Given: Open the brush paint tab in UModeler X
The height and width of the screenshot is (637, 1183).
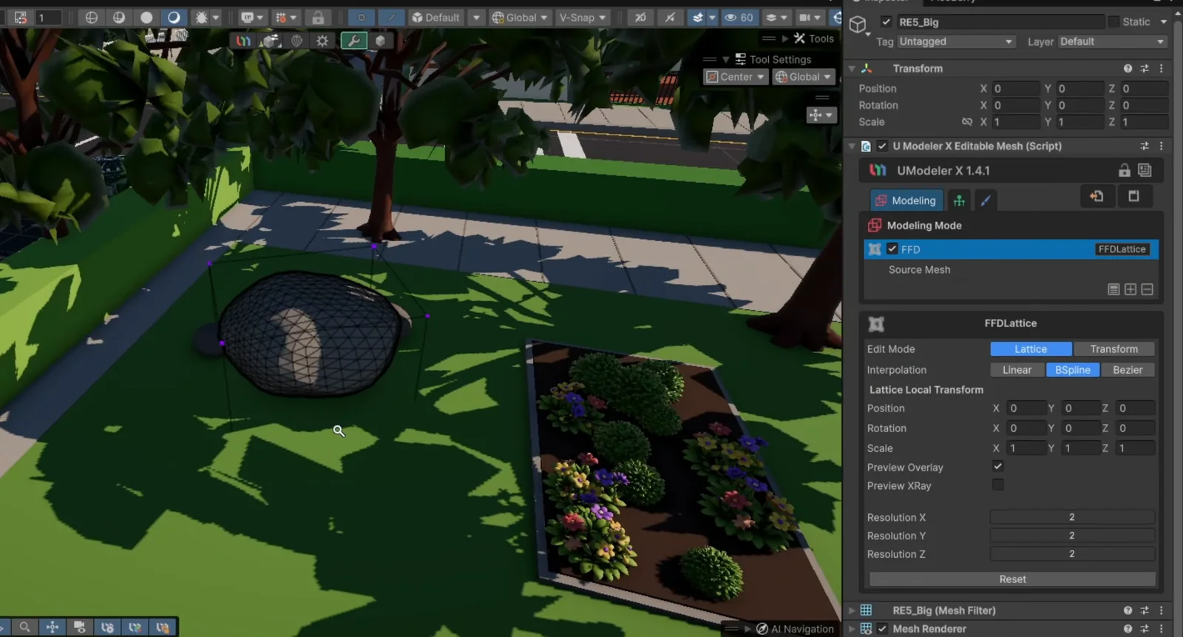Looking at the screenshot, I should (x=985, y=200).
